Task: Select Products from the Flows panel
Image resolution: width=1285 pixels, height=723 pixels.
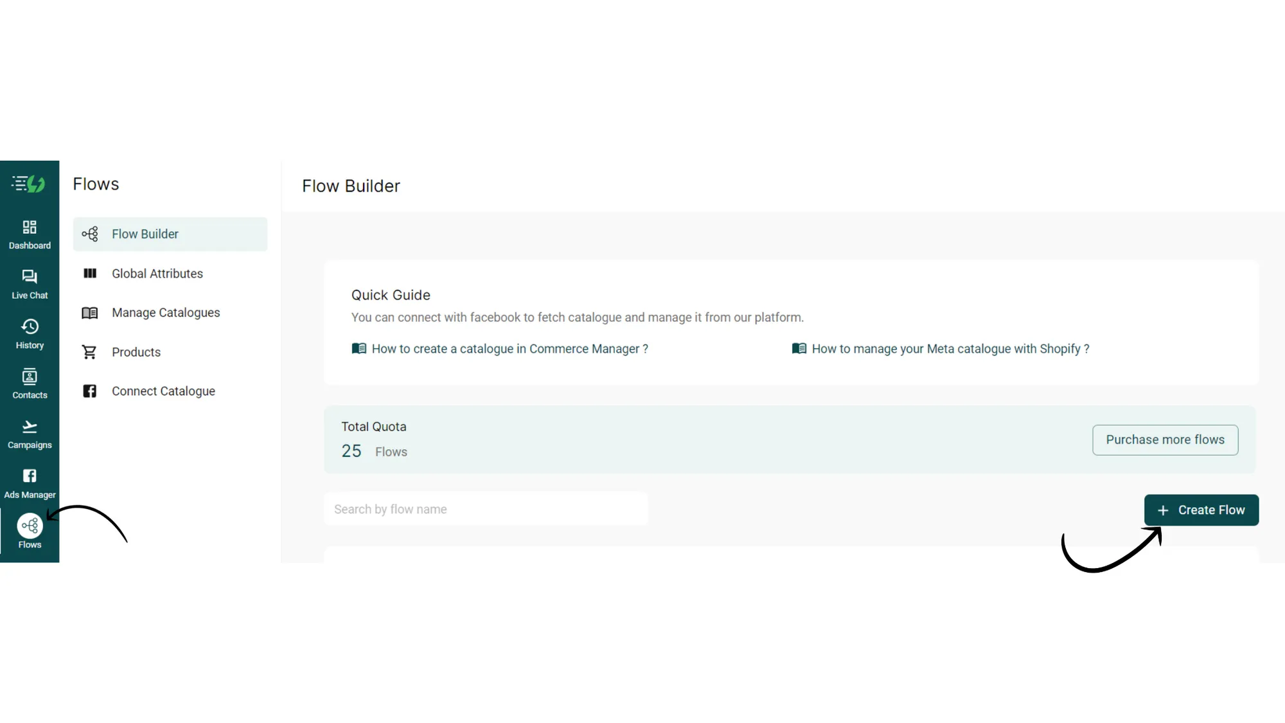Action: [x=136, y=352]
